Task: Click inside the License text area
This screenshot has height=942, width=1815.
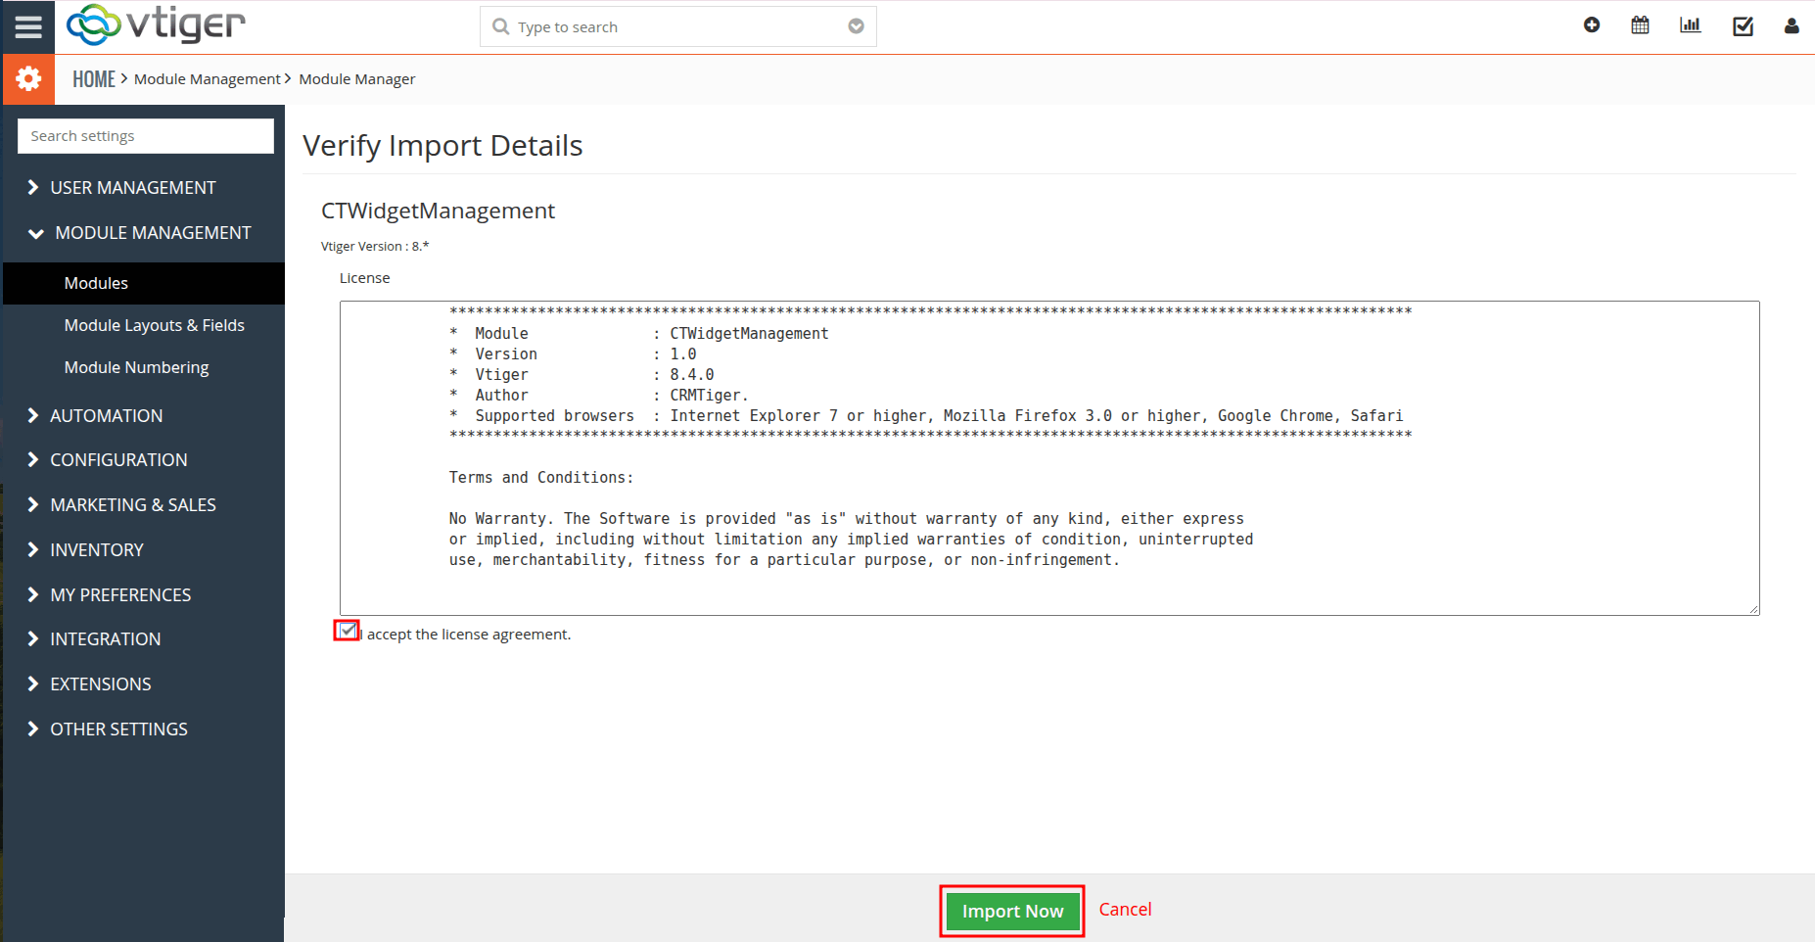Action: pos(1049,458)
